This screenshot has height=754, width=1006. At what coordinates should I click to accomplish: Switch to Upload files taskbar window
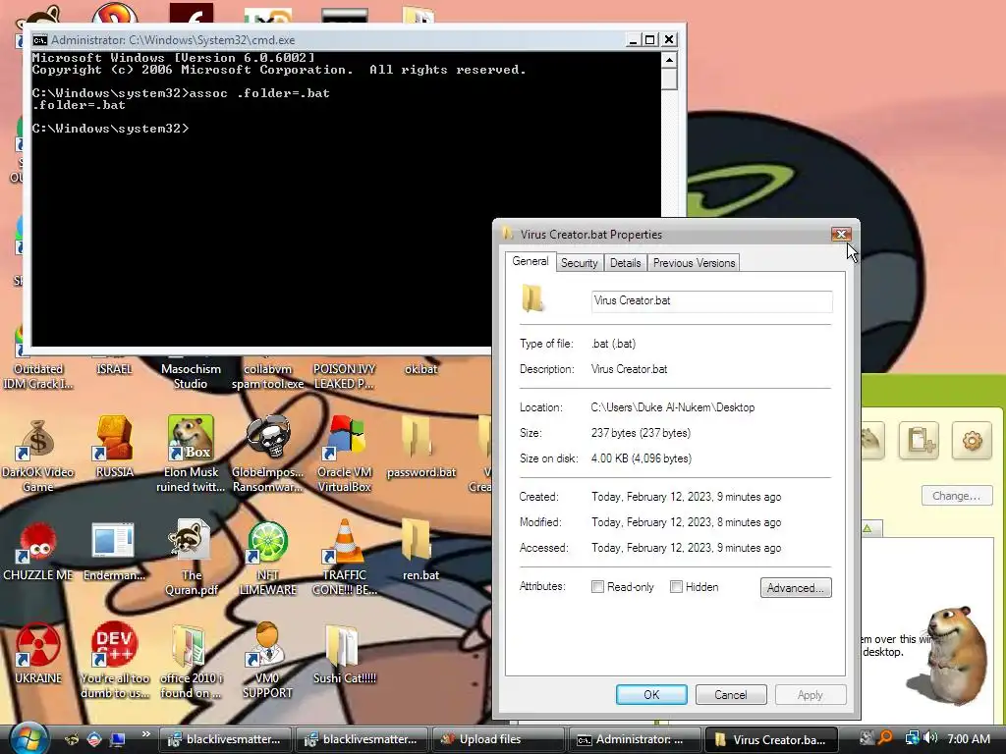(498, 739)
